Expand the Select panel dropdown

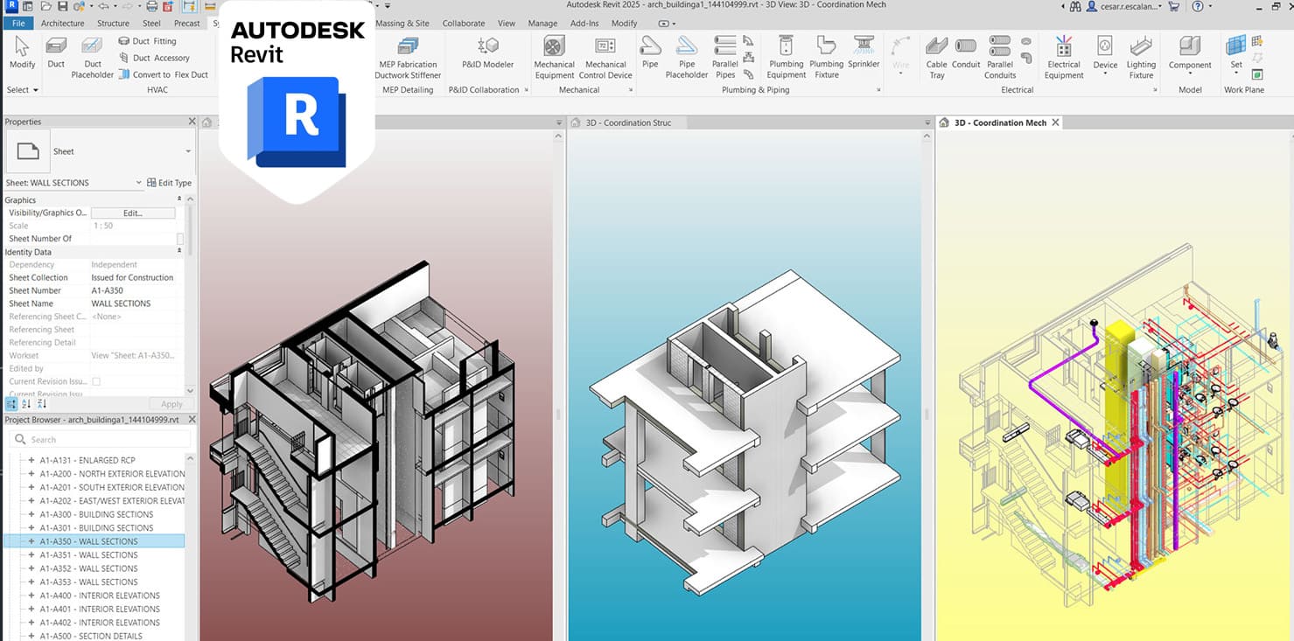tap(23, 89)
